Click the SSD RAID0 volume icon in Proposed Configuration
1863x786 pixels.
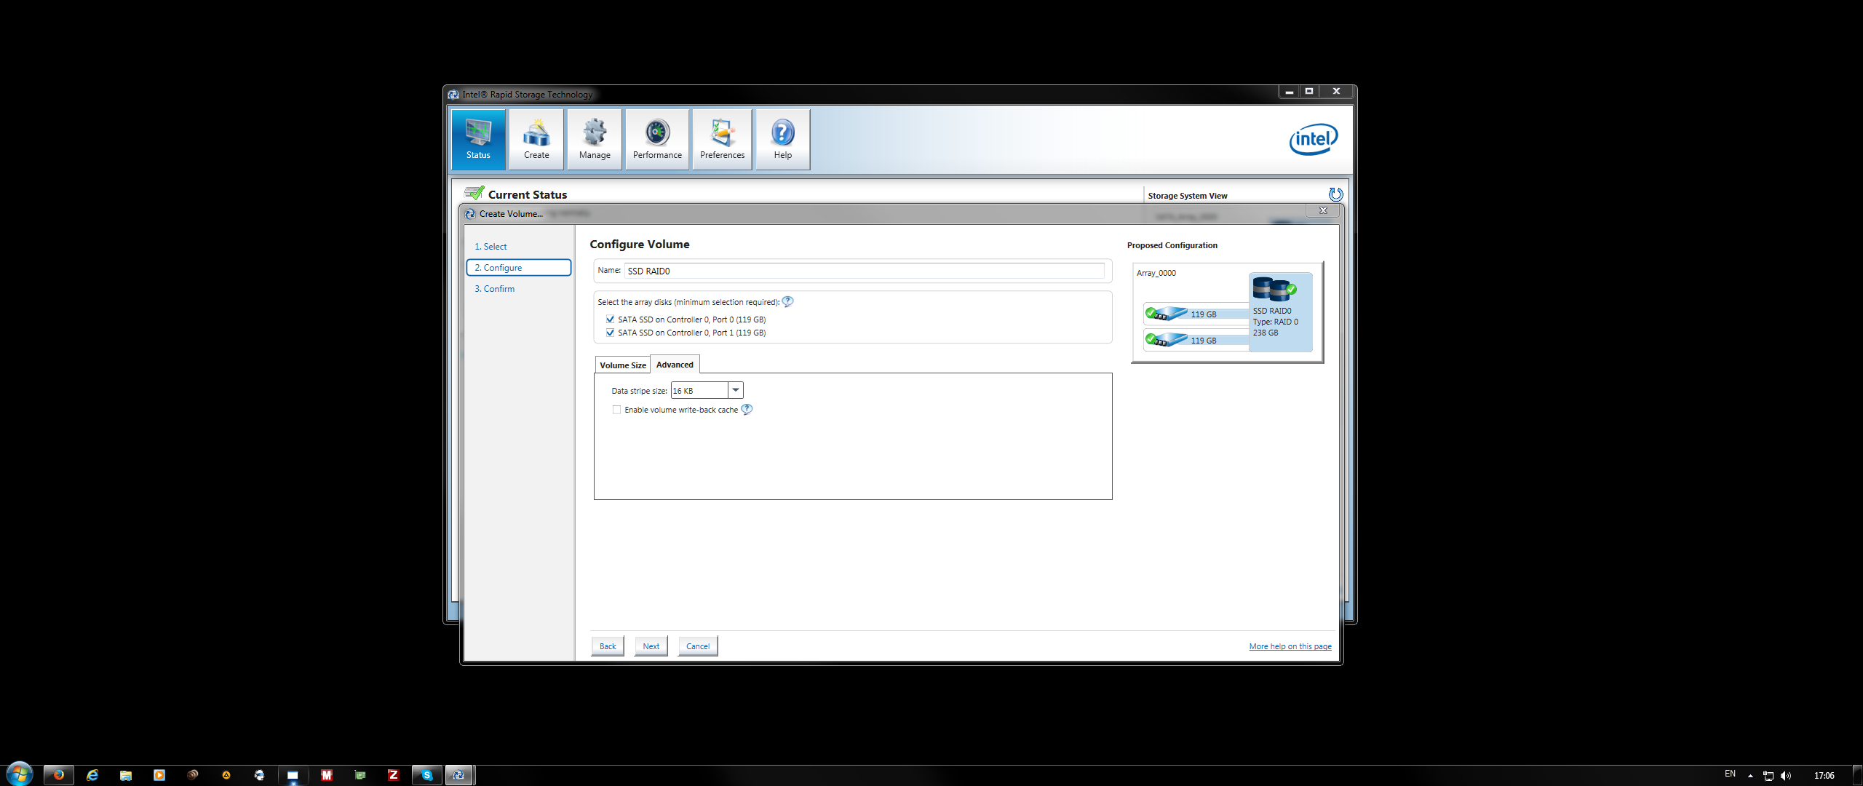click(x=1274, y=289)
